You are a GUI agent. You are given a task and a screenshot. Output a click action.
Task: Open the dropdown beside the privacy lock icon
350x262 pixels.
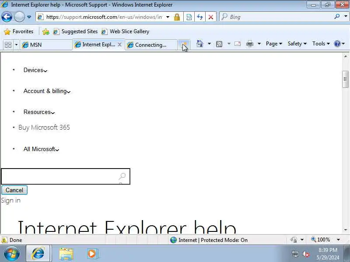[x=302, y=240]
